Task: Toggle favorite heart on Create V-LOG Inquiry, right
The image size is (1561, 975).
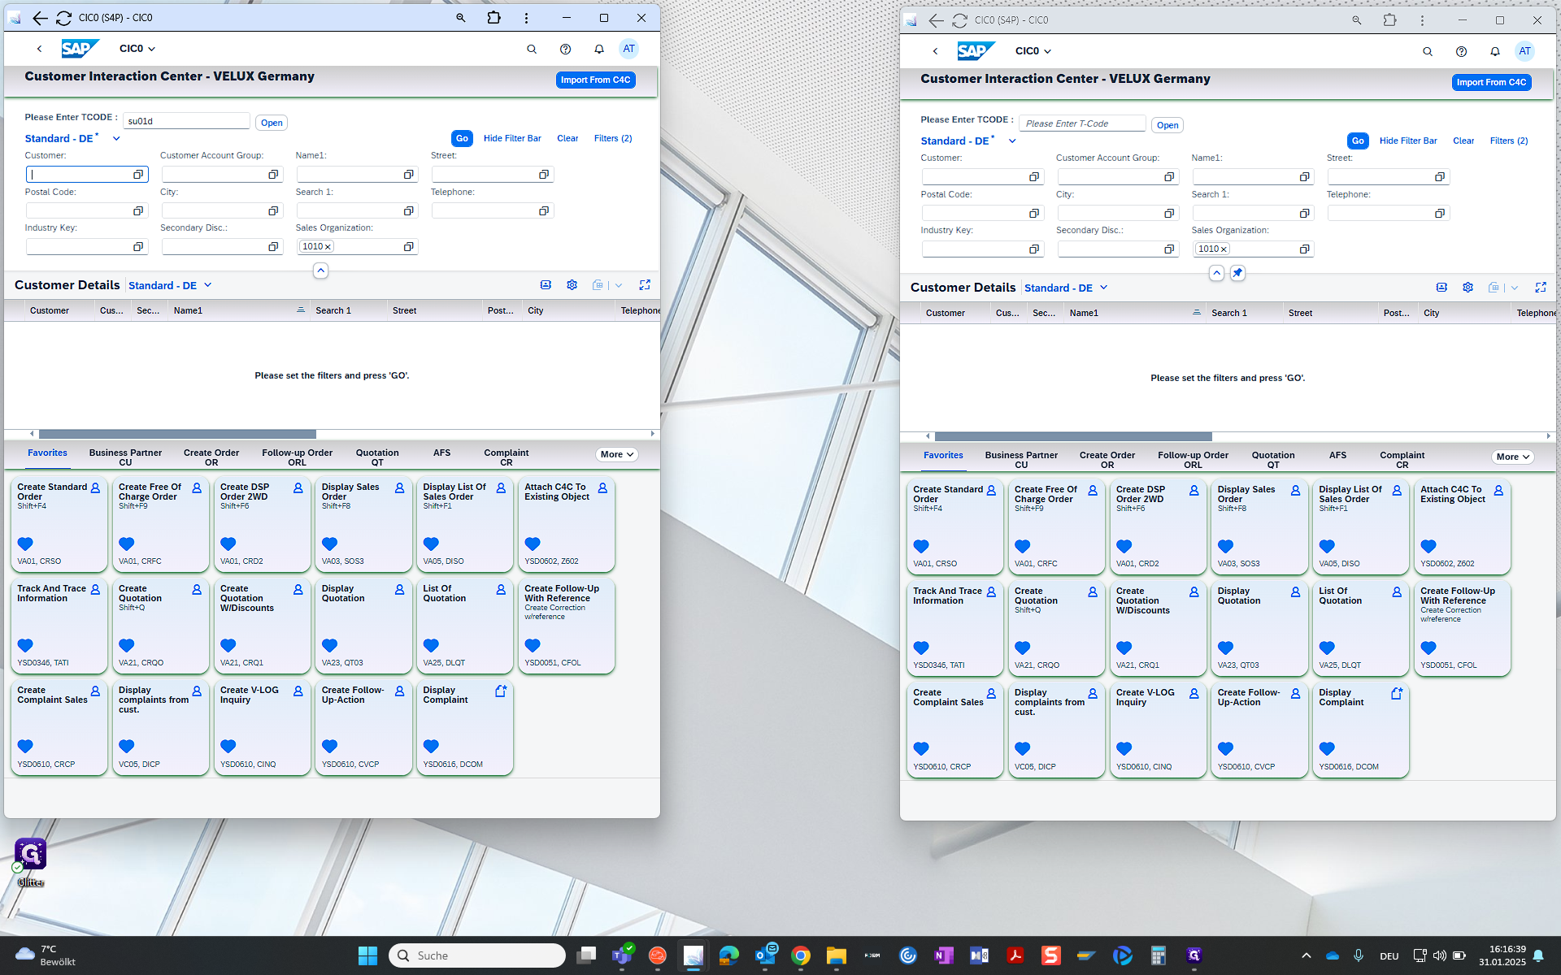Action: click(1124, 748)
